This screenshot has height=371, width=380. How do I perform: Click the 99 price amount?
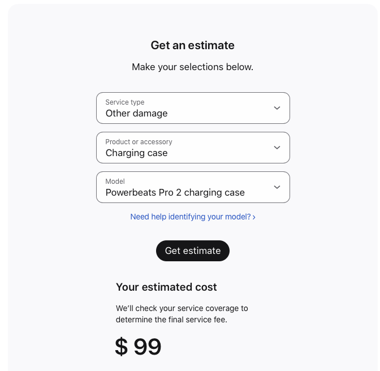coord(148,347)
